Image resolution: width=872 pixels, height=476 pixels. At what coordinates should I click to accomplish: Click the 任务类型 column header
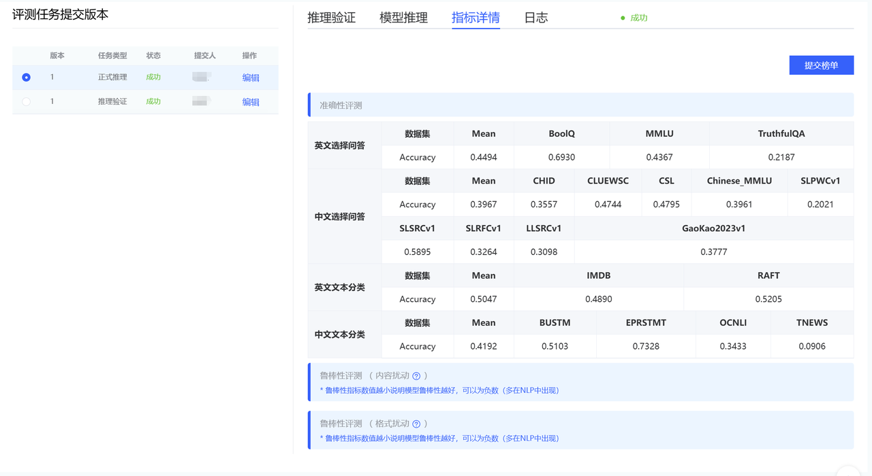[x=112, y=56]
